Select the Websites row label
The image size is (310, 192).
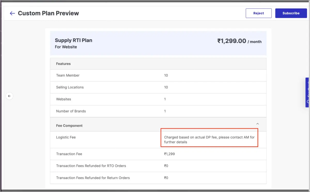pos(64,99)
